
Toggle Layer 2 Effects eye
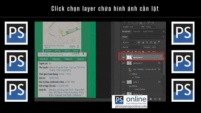point(130,86)
